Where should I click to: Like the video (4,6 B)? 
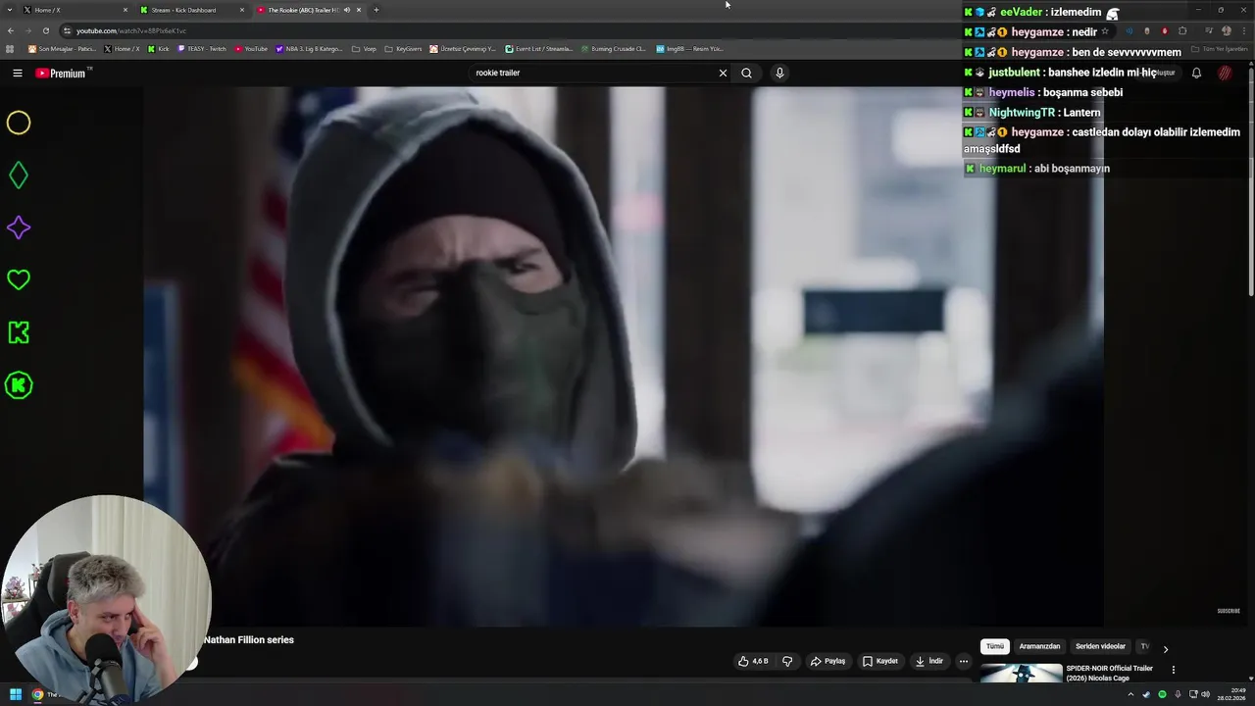pos(753,661)
